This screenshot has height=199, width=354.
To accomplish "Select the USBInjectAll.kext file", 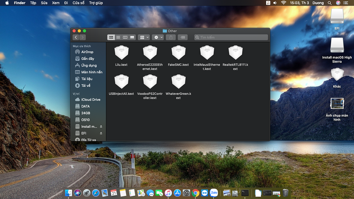I will [122, 82].
